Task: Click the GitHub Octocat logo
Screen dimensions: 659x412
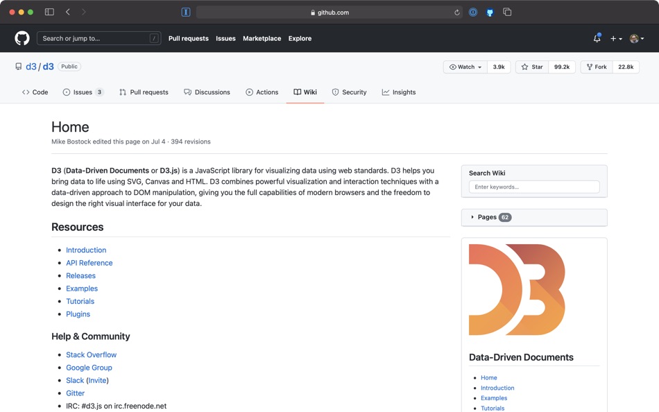Action: click(22, 38)
